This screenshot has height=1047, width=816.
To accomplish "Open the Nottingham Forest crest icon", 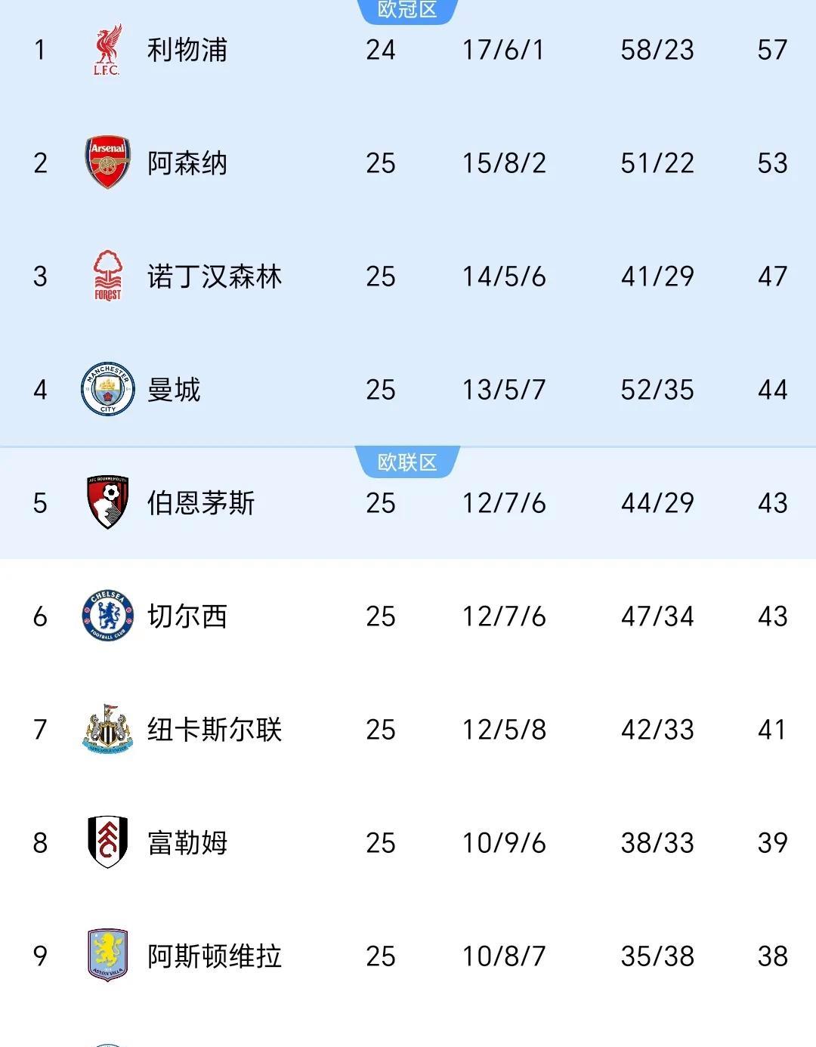I will pos(107,276).
